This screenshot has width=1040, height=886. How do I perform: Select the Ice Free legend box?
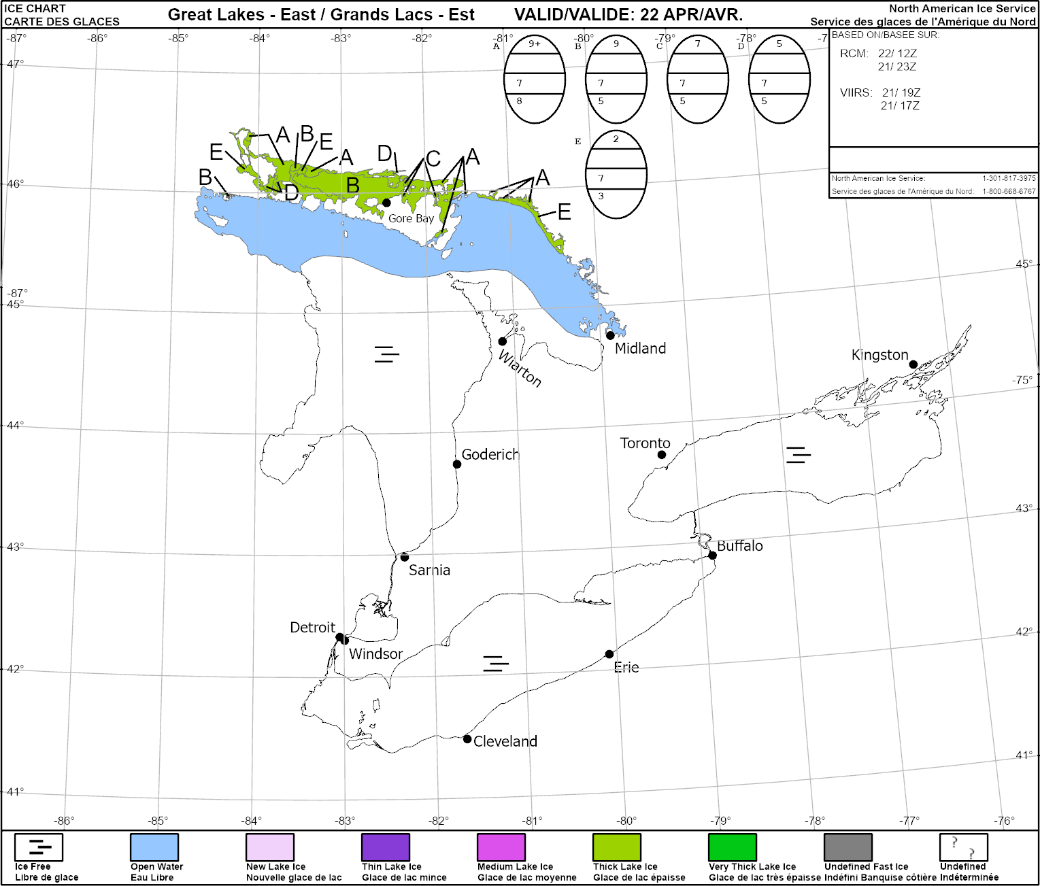39,847
